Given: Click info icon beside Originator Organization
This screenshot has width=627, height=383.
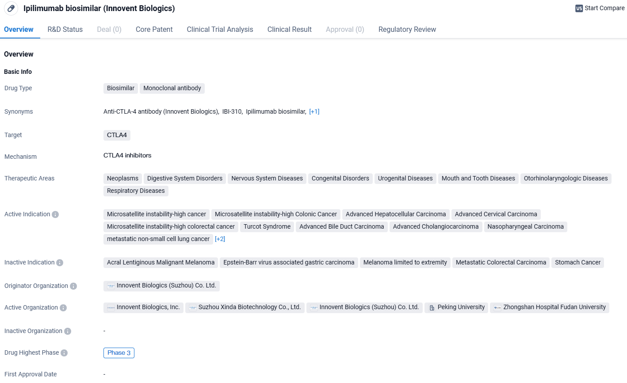Looking at the screenshot, I should pos(73,286).
